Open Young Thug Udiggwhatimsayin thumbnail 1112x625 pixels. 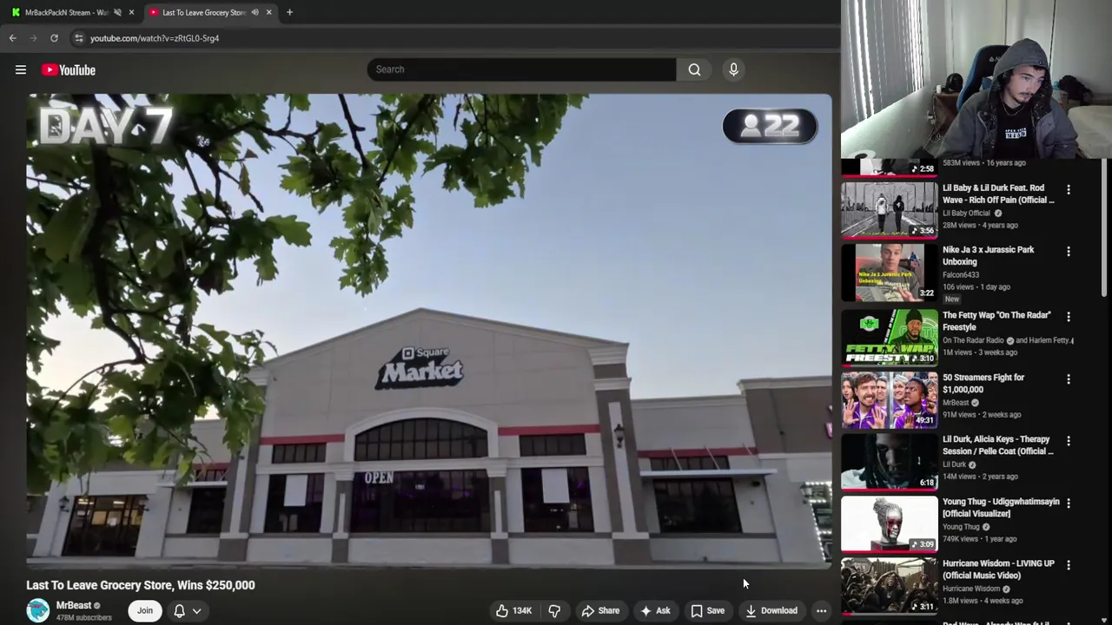[890, 523]
